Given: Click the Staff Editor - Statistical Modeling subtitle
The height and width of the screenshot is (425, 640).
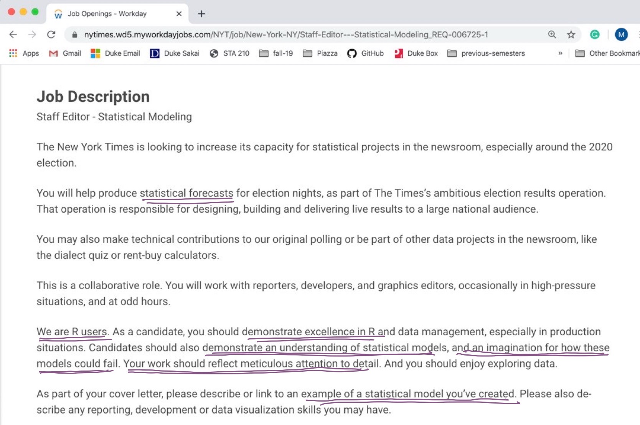Looking at the screenshot, I should 114,117.
